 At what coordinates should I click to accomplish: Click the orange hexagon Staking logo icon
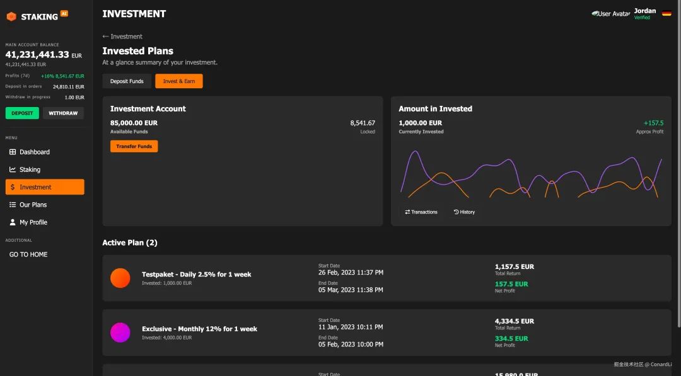[x=11, y=16]
